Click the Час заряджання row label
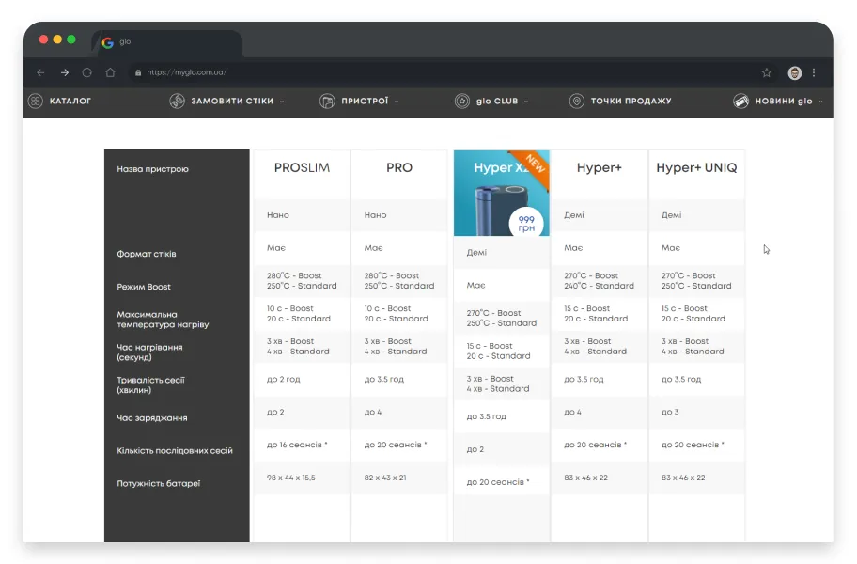 [152, 418]
